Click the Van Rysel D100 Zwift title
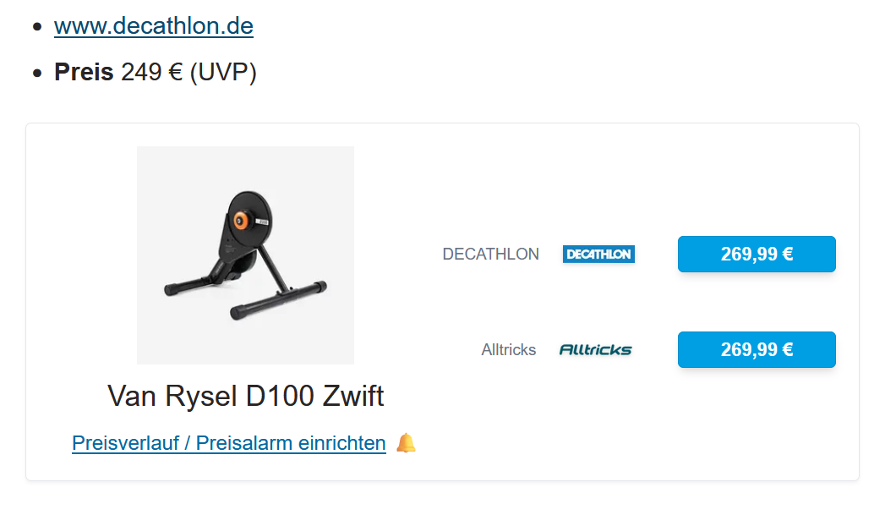The image size is (896, 515). (x=245, y=395)
